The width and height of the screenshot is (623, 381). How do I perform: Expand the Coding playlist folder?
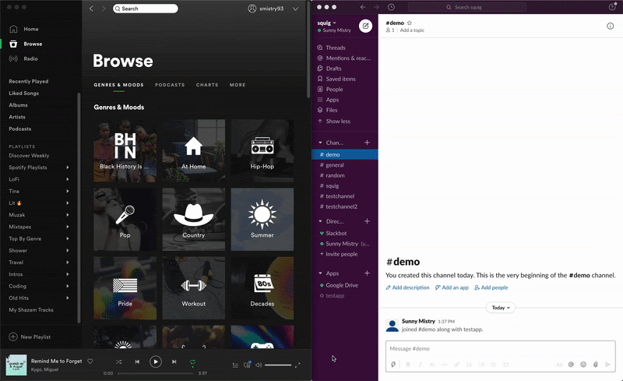[x=68, y=286]
